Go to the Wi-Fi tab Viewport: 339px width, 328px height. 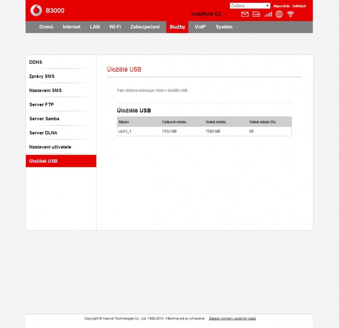(115, 27)
